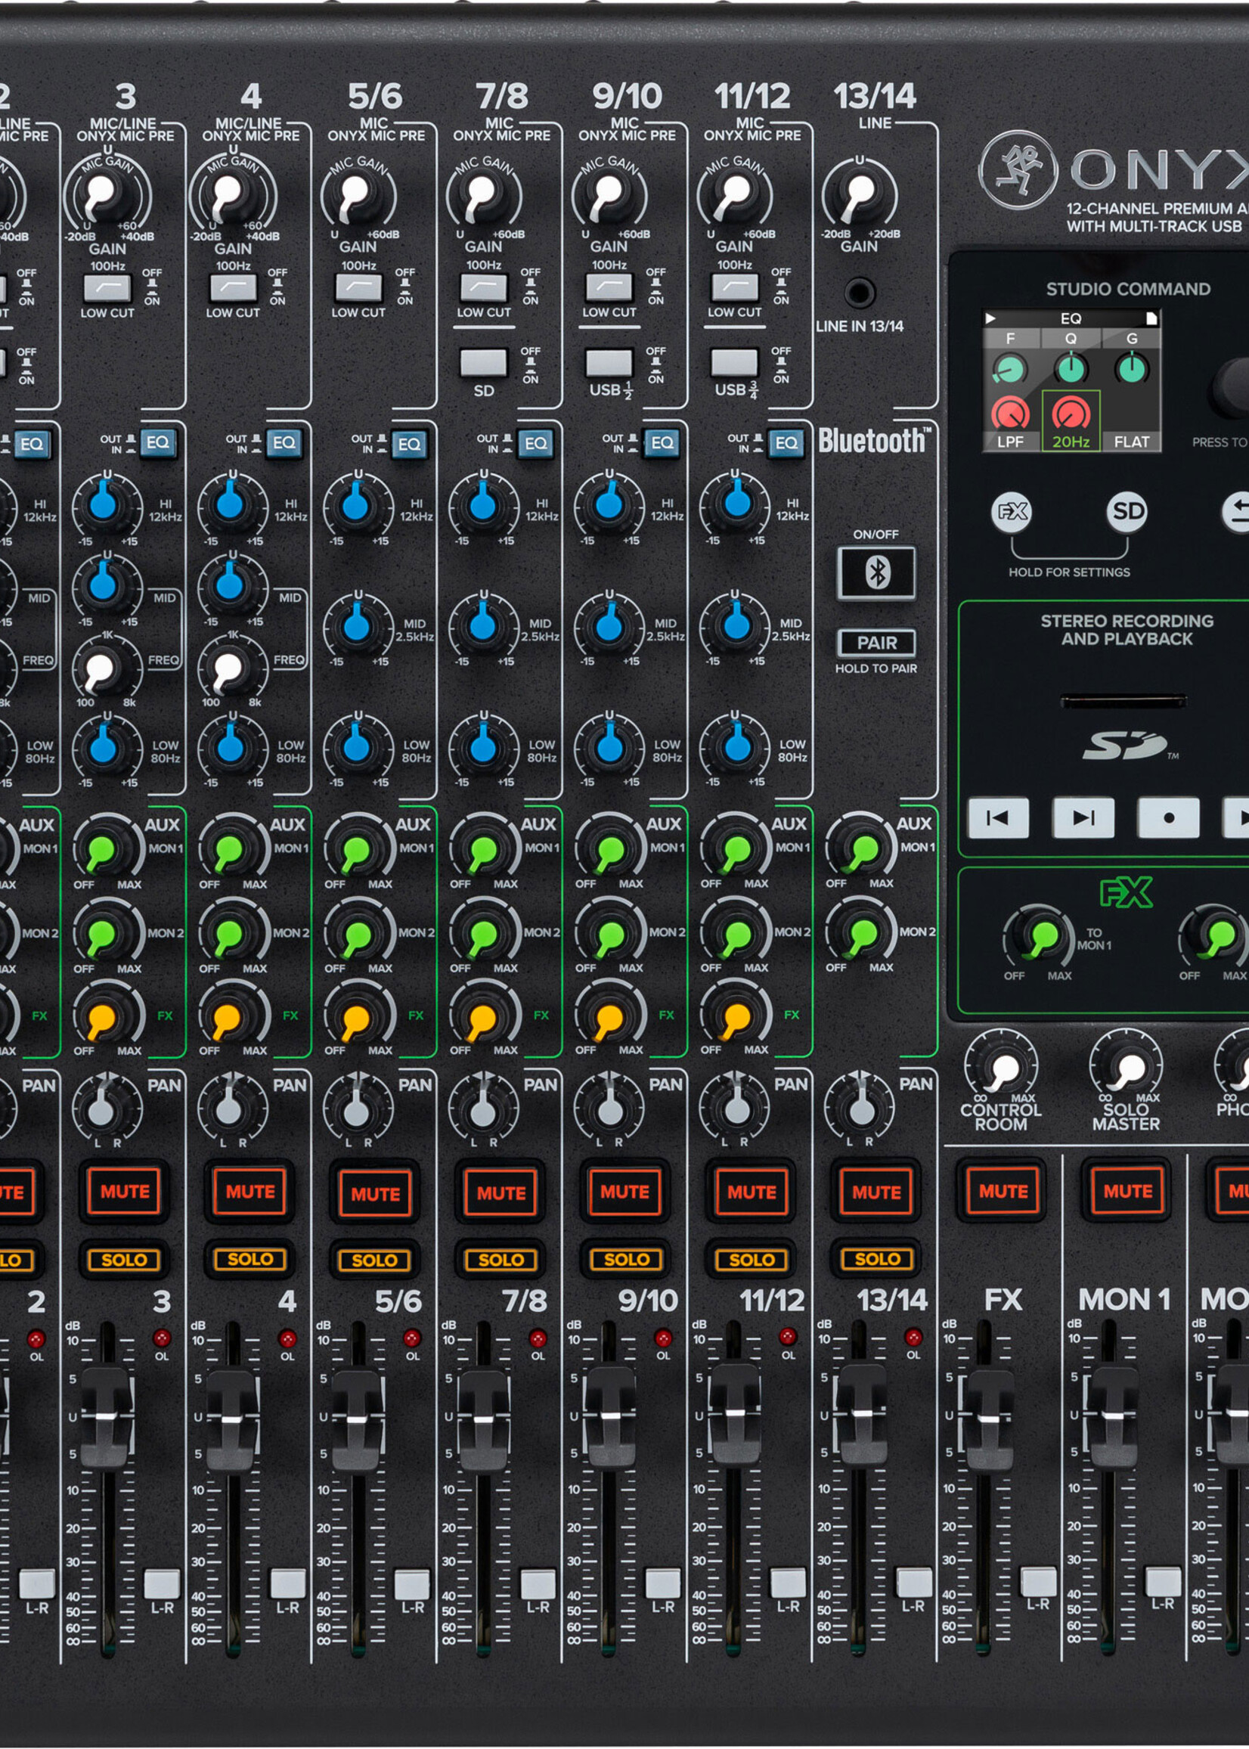Tap the round SD button under the display
The image size is (1249, 1749).
pos(1127,511)
